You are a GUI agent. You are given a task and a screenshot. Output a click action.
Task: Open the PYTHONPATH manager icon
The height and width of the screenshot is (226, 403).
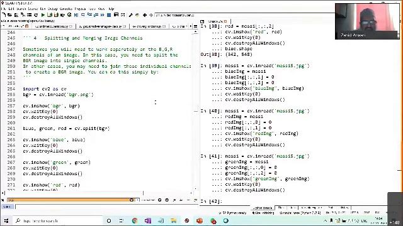137,15
